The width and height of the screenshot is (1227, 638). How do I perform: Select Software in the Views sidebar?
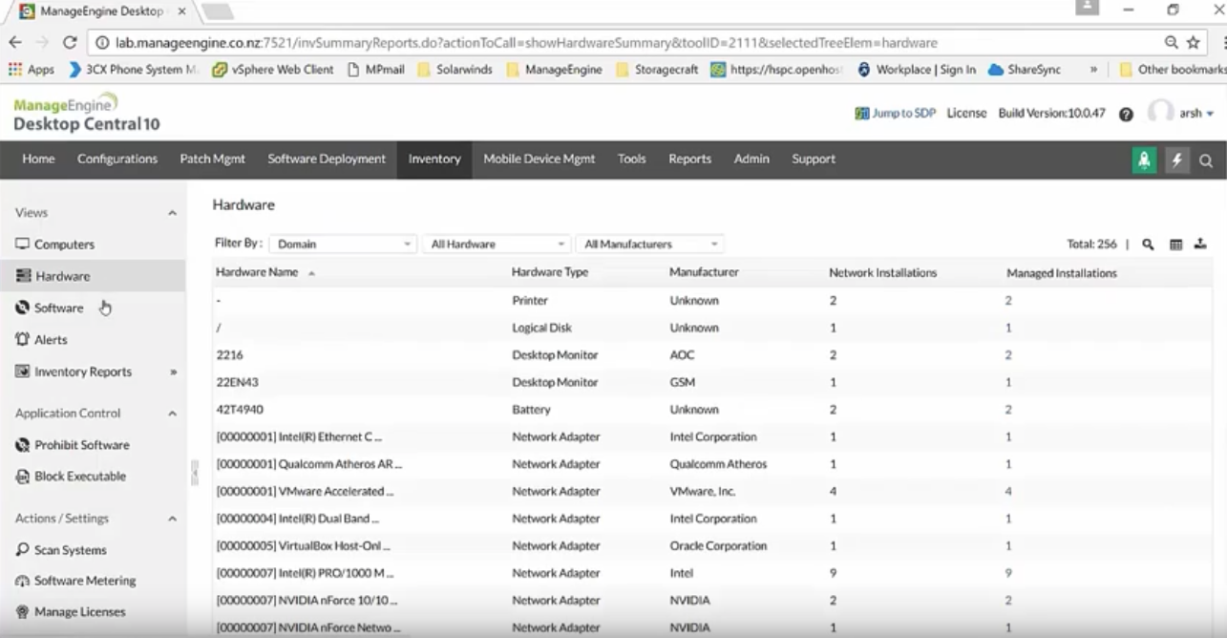(x=58, y=308)
